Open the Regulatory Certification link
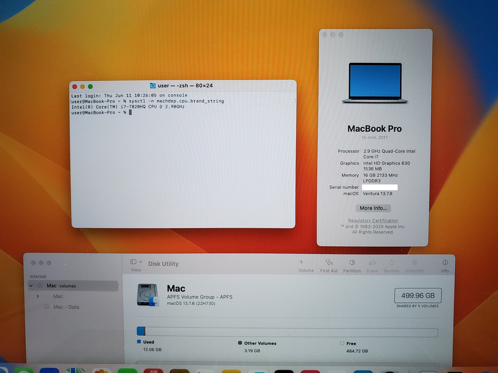The width and height of the screenshot is (498, 373). click(x=373, y=221)
